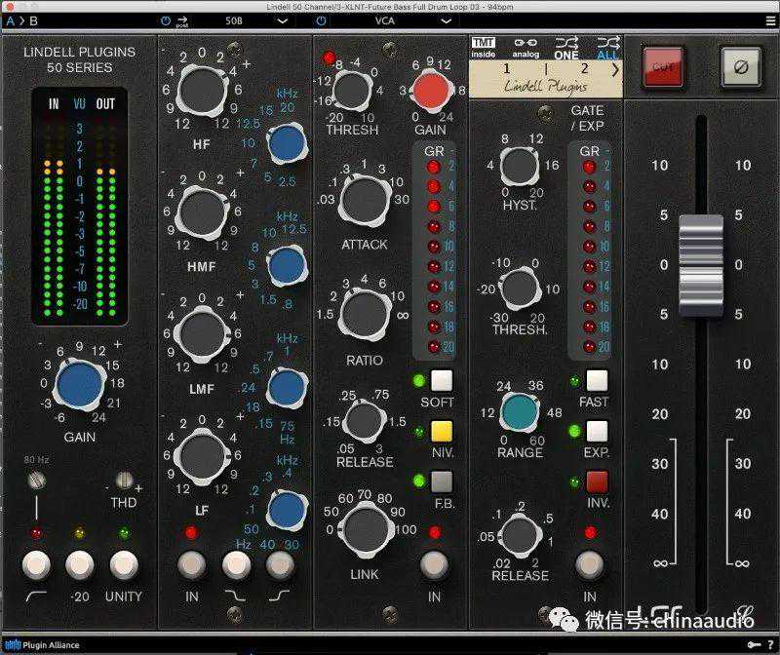The image size is (780, 655).
Task: Toggle the gate FAST button
Action: point(597,380)
